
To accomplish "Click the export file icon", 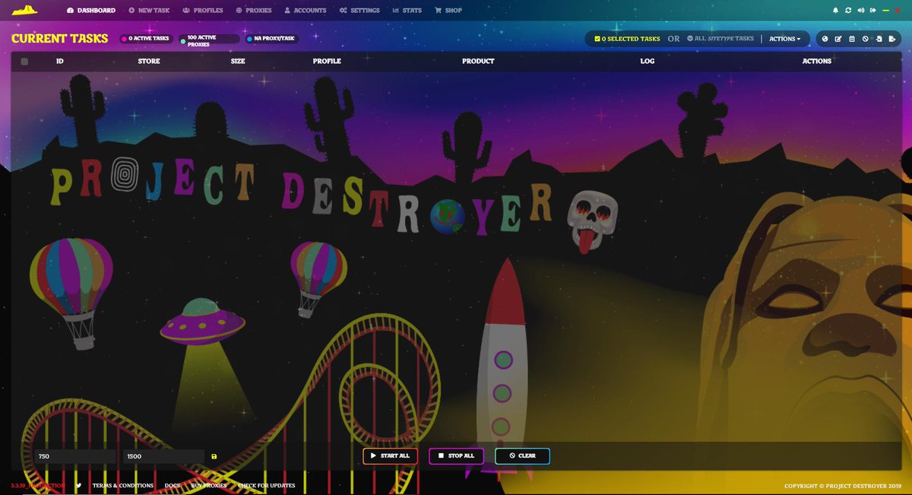I will [891, 39].
